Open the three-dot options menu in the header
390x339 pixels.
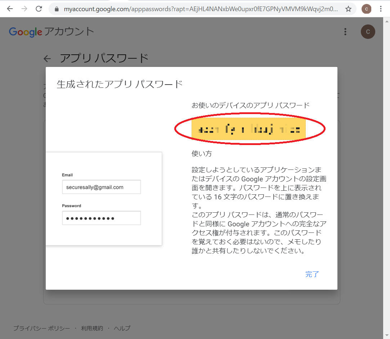click(345, 32)
